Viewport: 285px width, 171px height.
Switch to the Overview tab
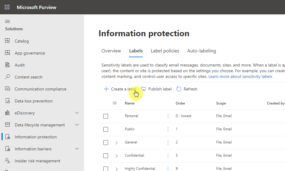(x=111, y=51)
